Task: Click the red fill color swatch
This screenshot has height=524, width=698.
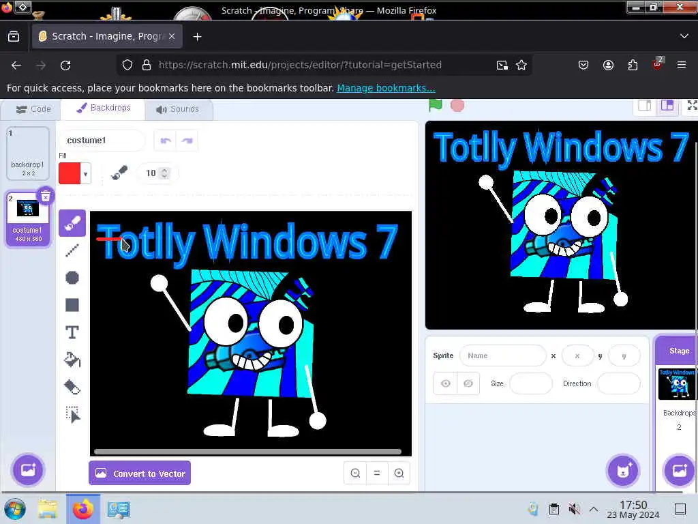Action: point(70,173)
